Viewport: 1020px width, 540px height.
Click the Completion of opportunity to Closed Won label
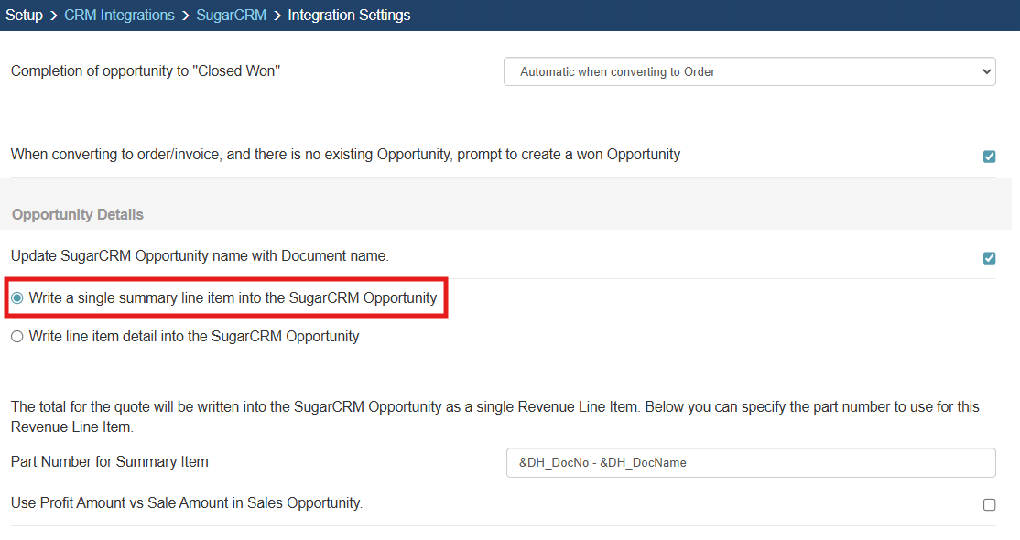[146, 70]
